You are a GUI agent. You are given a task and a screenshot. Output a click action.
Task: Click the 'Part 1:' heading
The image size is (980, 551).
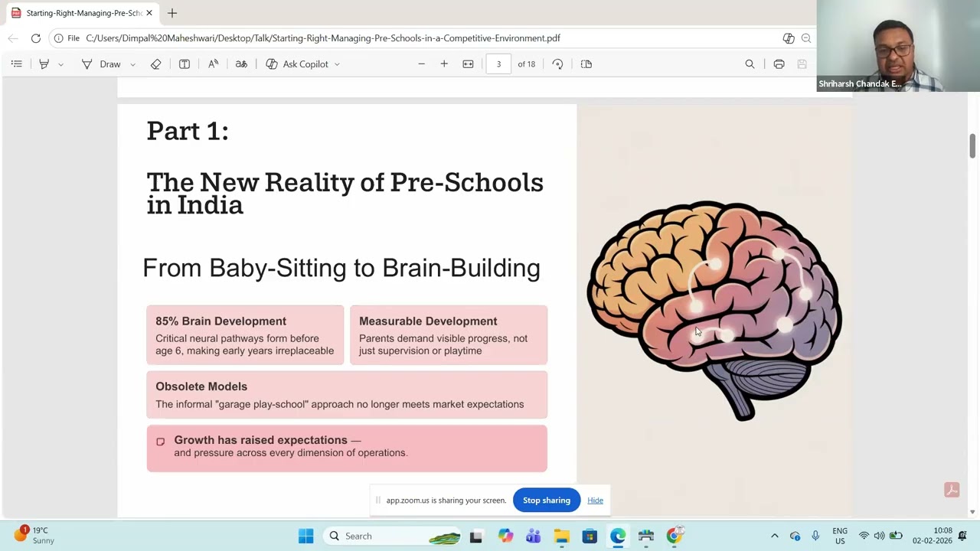[188, 131]
